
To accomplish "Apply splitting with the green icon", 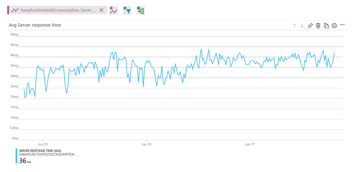I will tap(141, 10).
